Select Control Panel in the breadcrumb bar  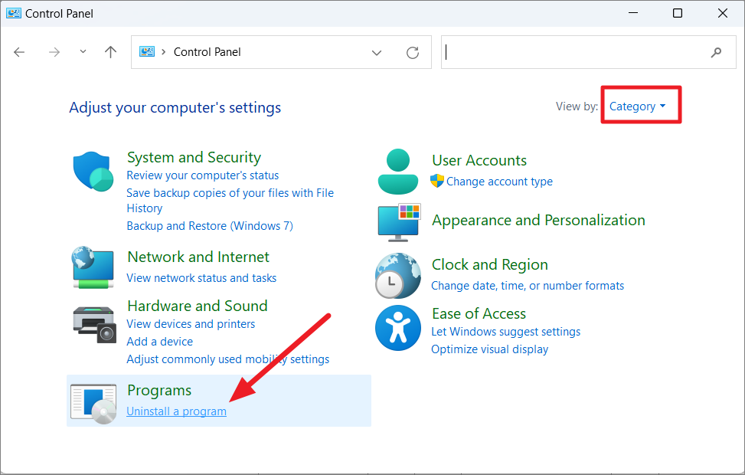click(x=207, y=51)
